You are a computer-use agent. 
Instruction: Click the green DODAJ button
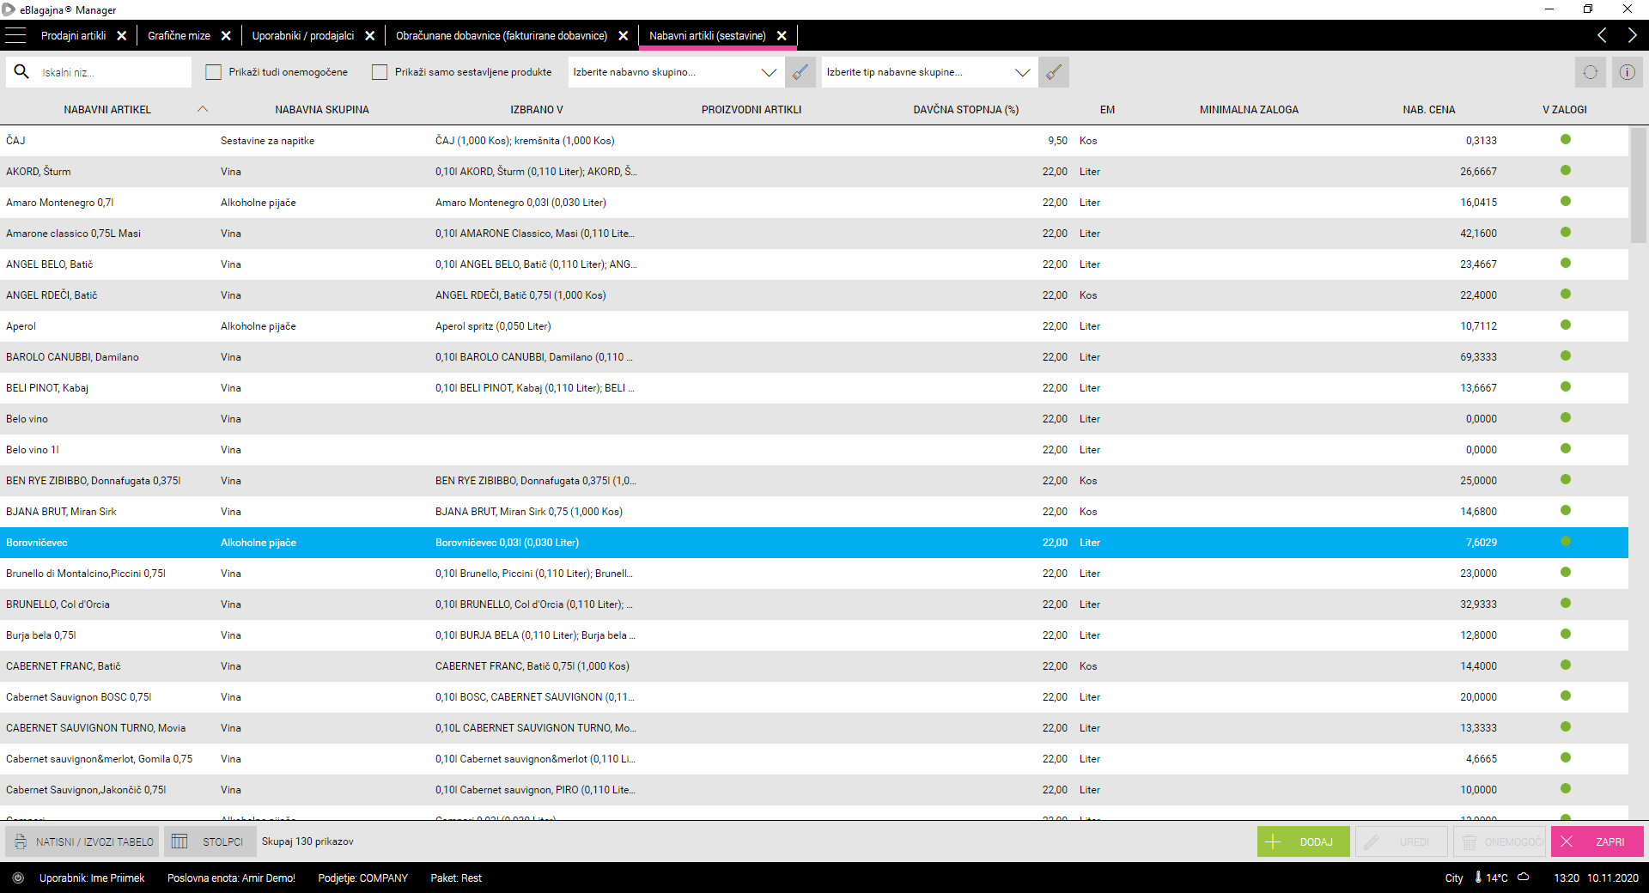point(1303,841)
